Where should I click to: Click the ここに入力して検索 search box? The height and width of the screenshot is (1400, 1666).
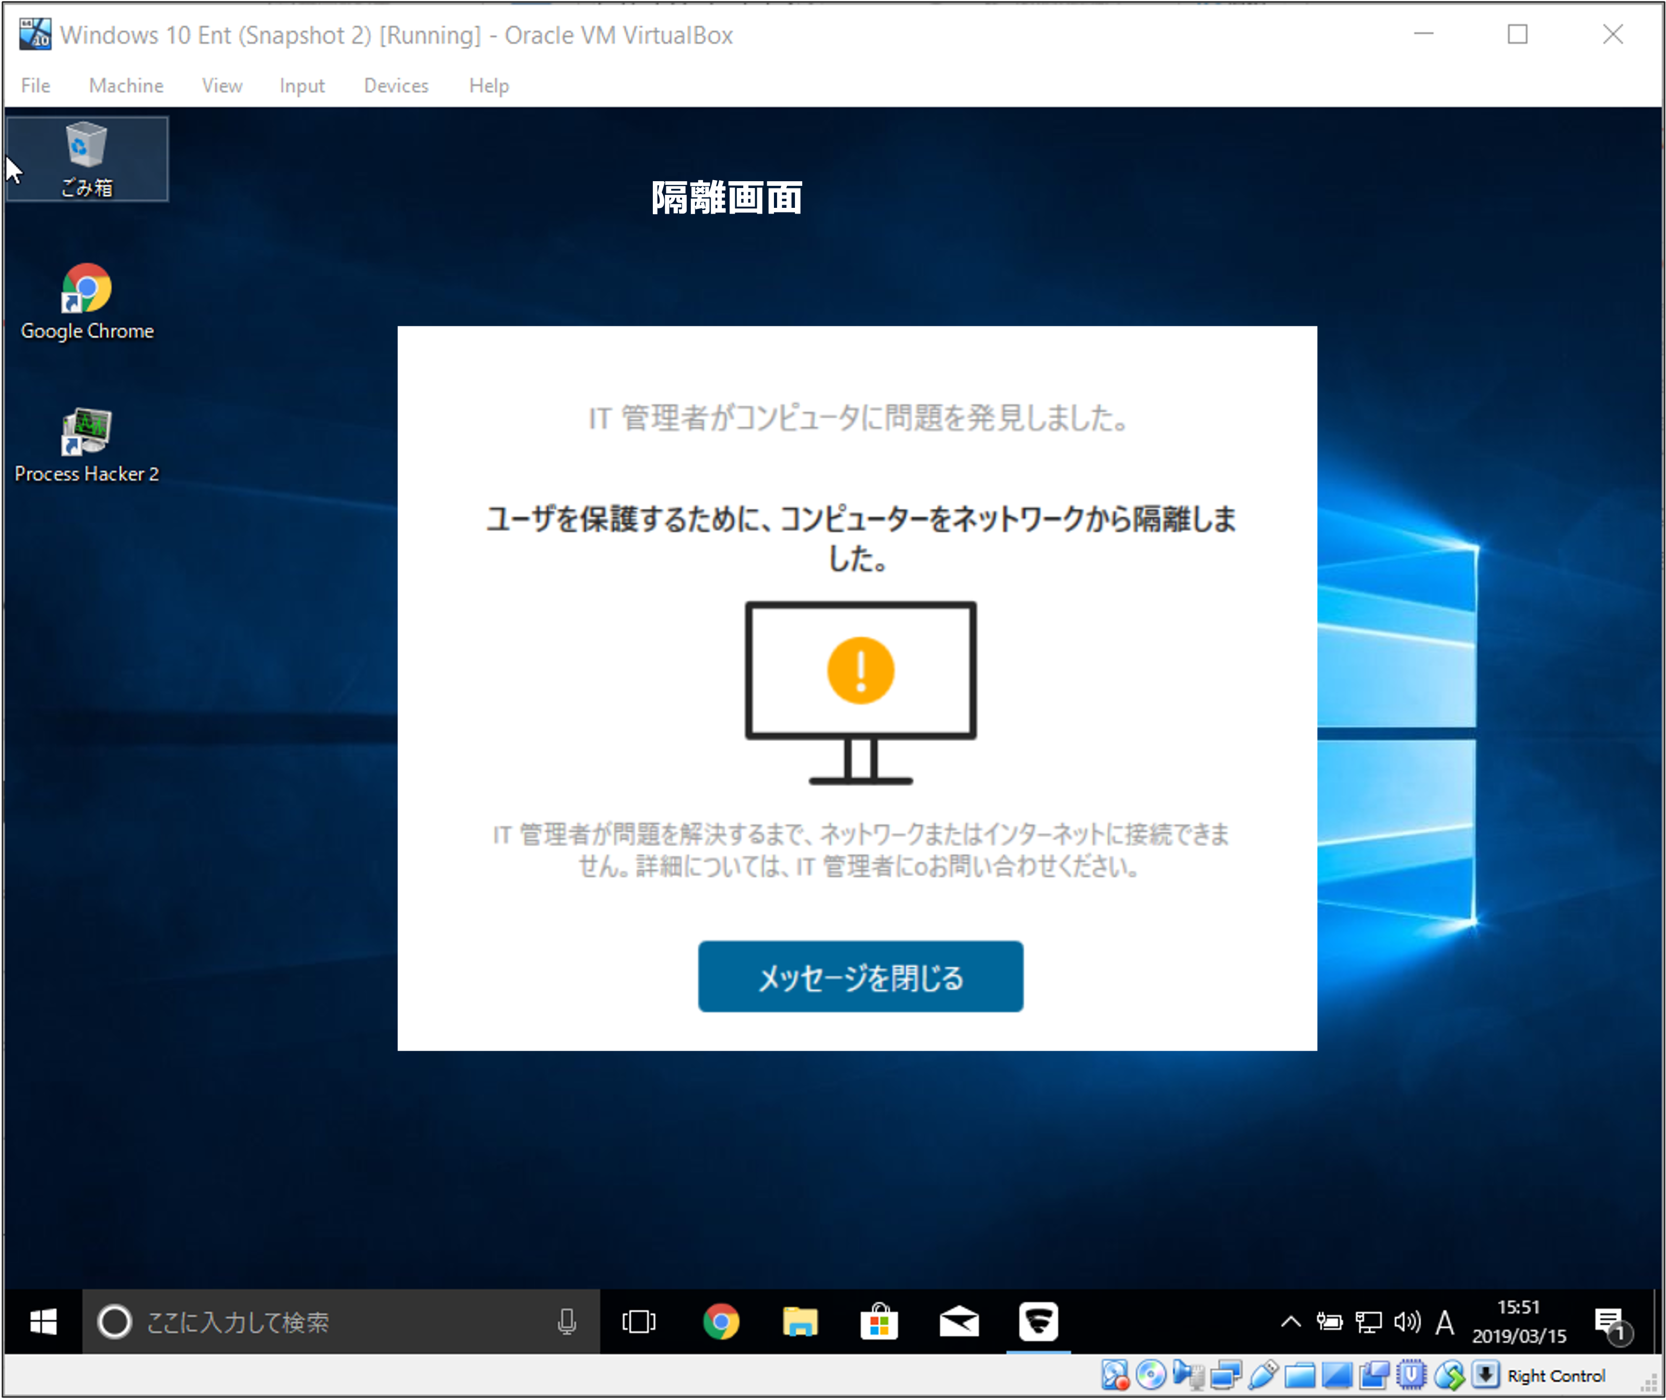(x=318, y=1322)
